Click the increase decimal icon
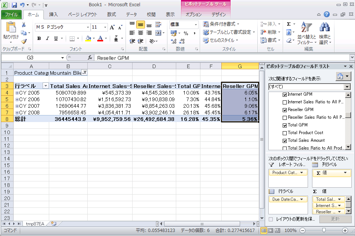 click(174, 41)
